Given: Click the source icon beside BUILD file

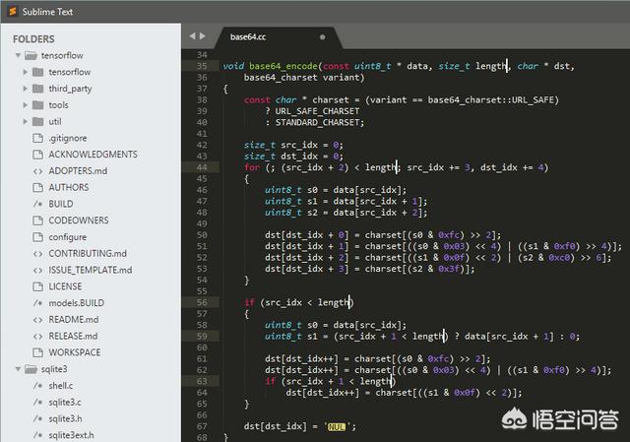Looking at the screenshot, I should [37, 204].
